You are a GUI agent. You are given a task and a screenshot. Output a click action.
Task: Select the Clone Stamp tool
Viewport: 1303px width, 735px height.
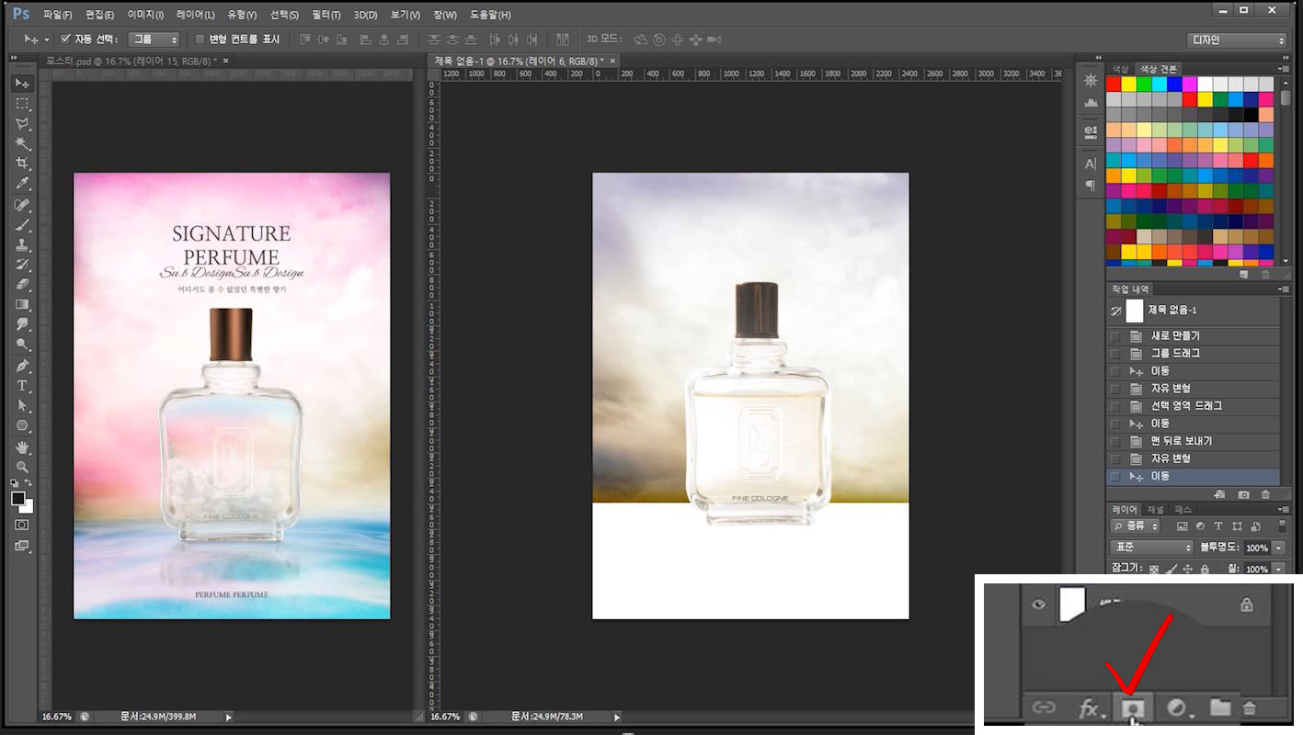tap(22, 244)
